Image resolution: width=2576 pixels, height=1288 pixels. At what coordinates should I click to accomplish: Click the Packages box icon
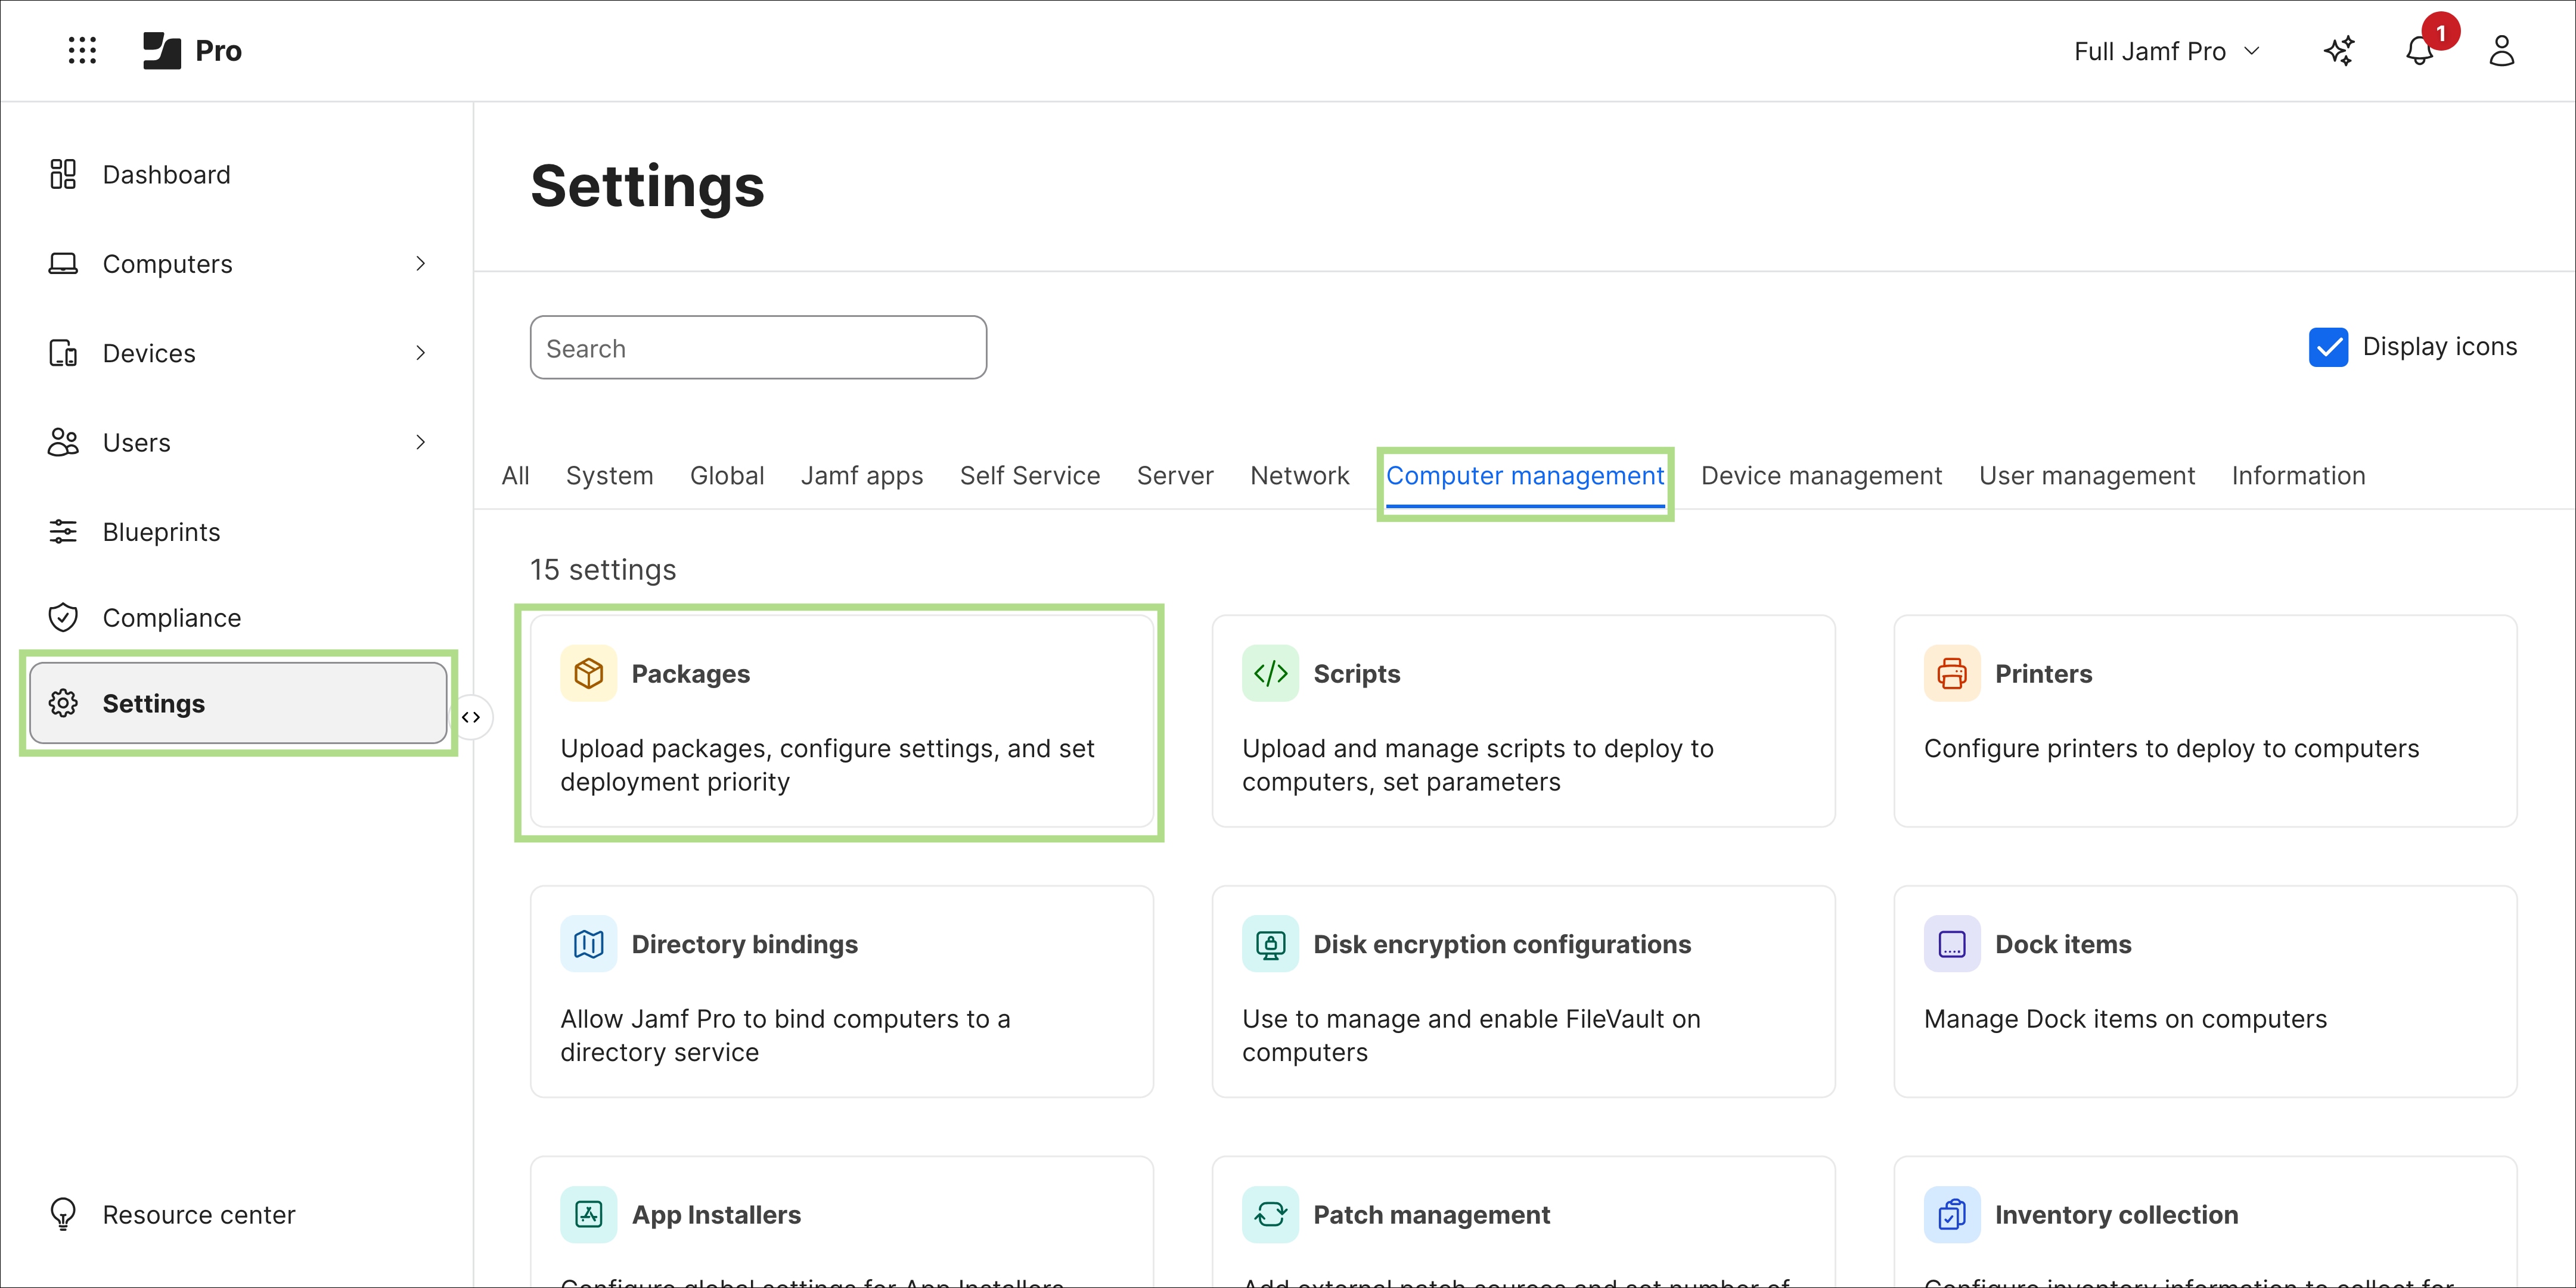(588, 673)
